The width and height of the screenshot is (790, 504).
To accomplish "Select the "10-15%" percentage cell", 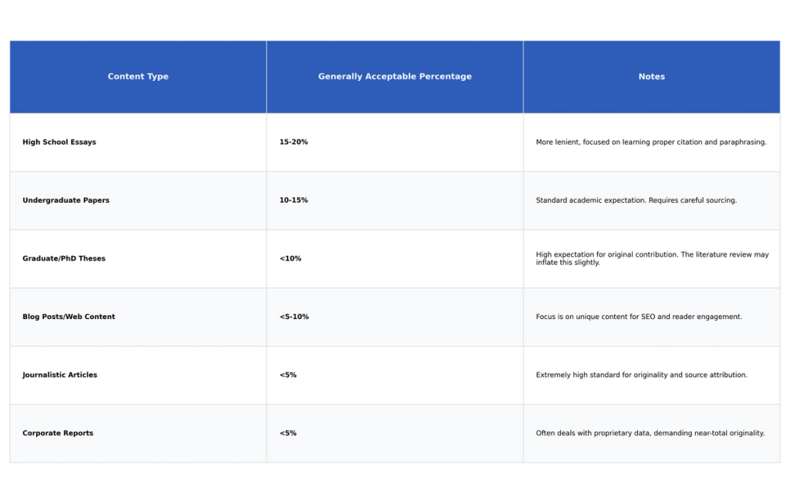I will (x=395, y=200).
